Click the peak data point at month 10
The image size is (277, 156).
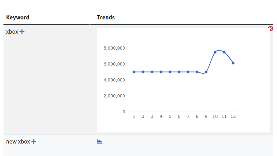pyautogui.click(x=215, y=52)
